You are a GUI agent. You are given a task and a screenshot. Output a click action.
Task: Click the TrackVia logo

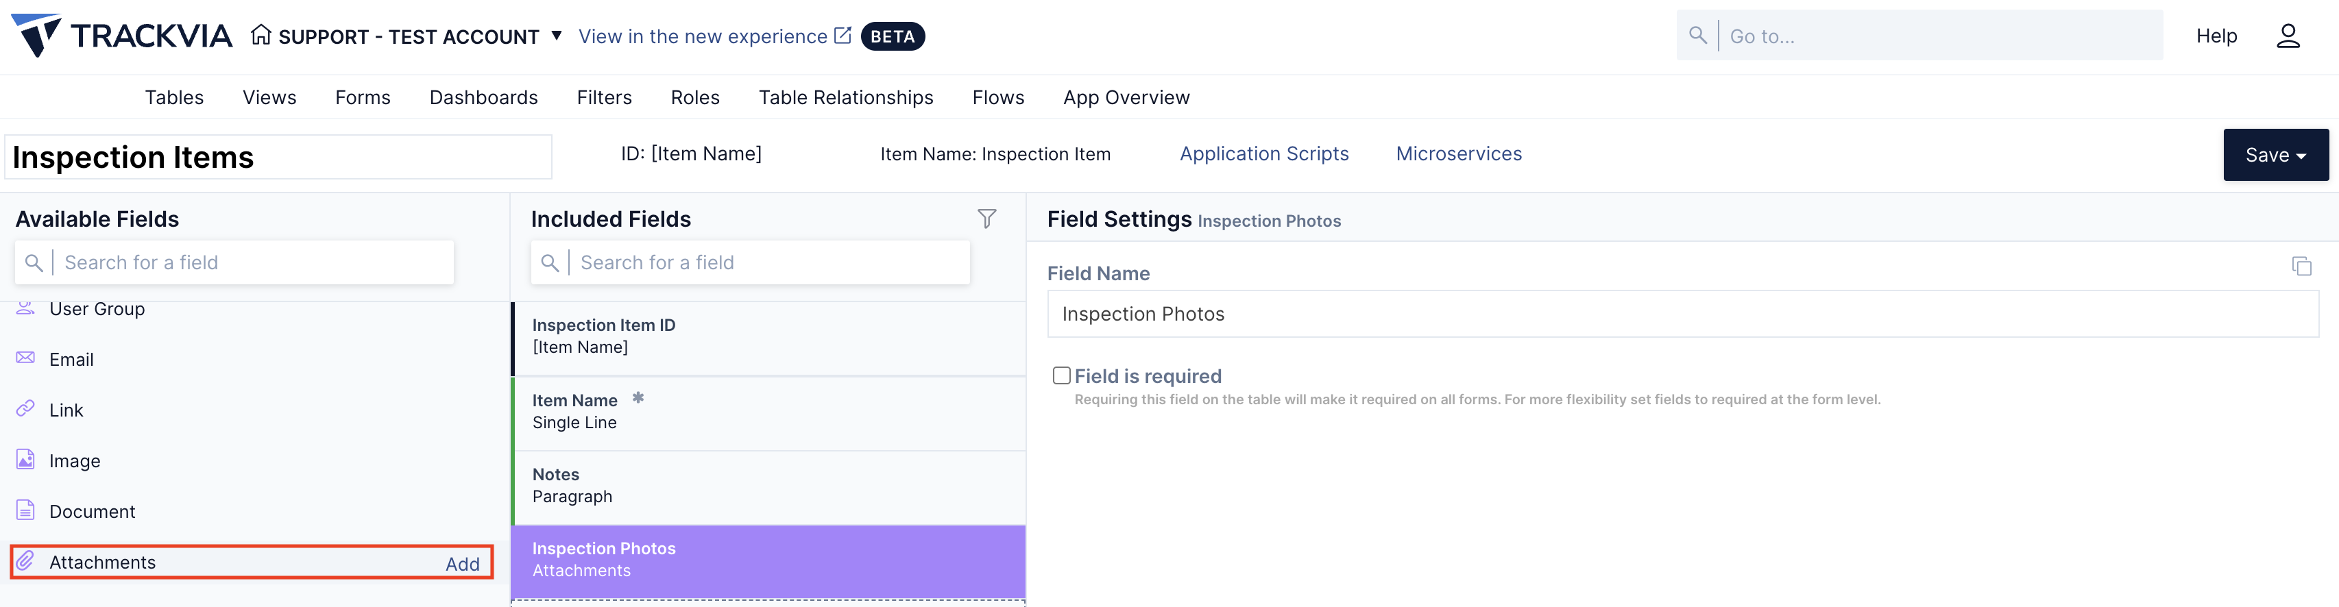(x=121, y=36)
